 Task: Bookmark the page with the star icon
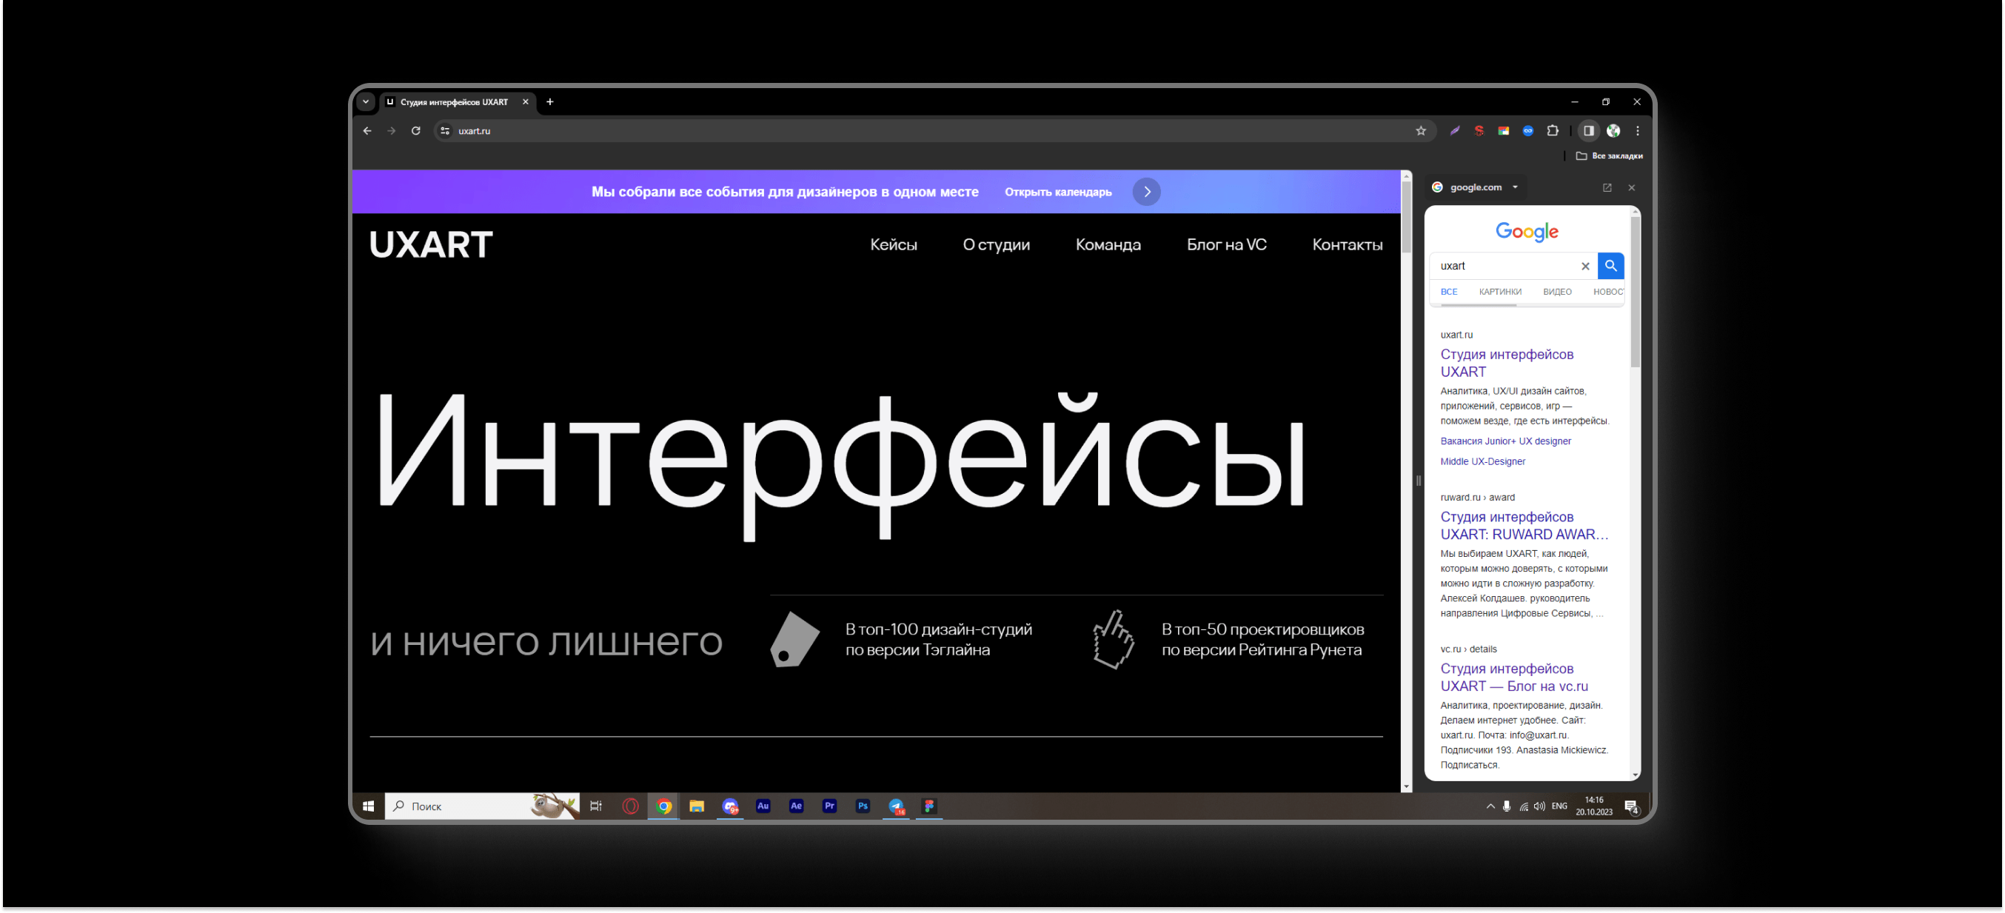[1422, 131]
